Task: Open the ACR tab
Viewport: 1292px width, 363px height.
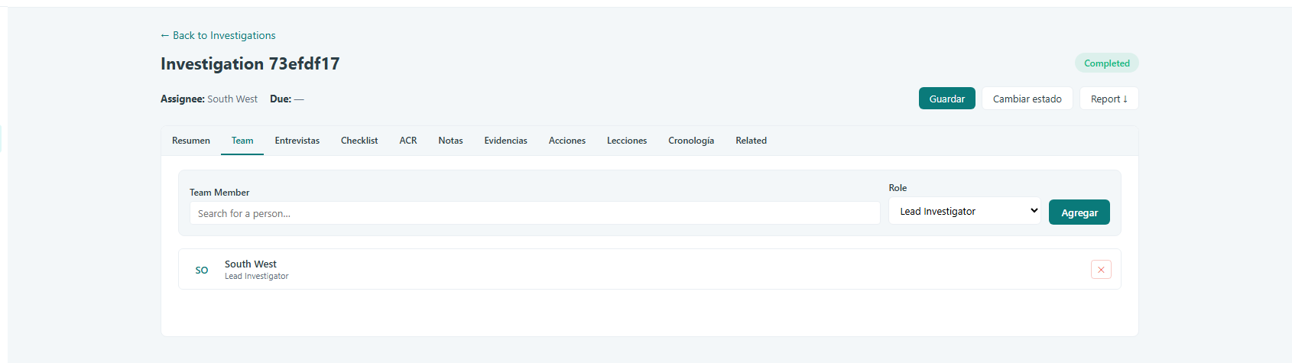Action: pos(408,141)
